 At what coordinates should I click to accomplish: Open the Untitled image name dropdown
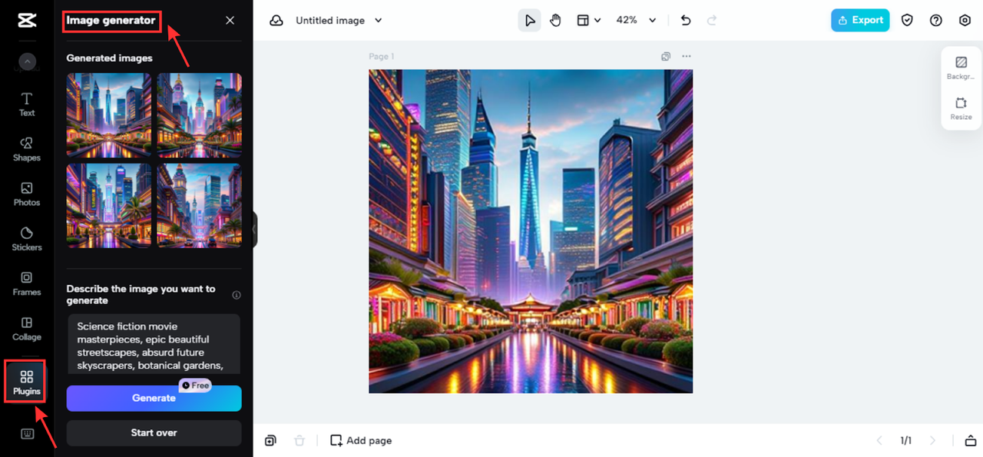tap(339, 21)
